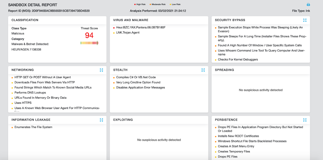Image resolution: width=323 pixels, height=160 pixels.
Task: Click the threat score value 94
Action: pyautogui.click(x=89, y=35)
